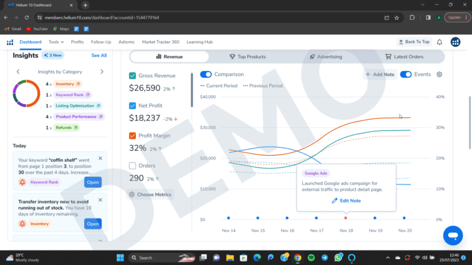The image size is (472, 265).
Task: Show the next insights category
Action: (102, 72)
